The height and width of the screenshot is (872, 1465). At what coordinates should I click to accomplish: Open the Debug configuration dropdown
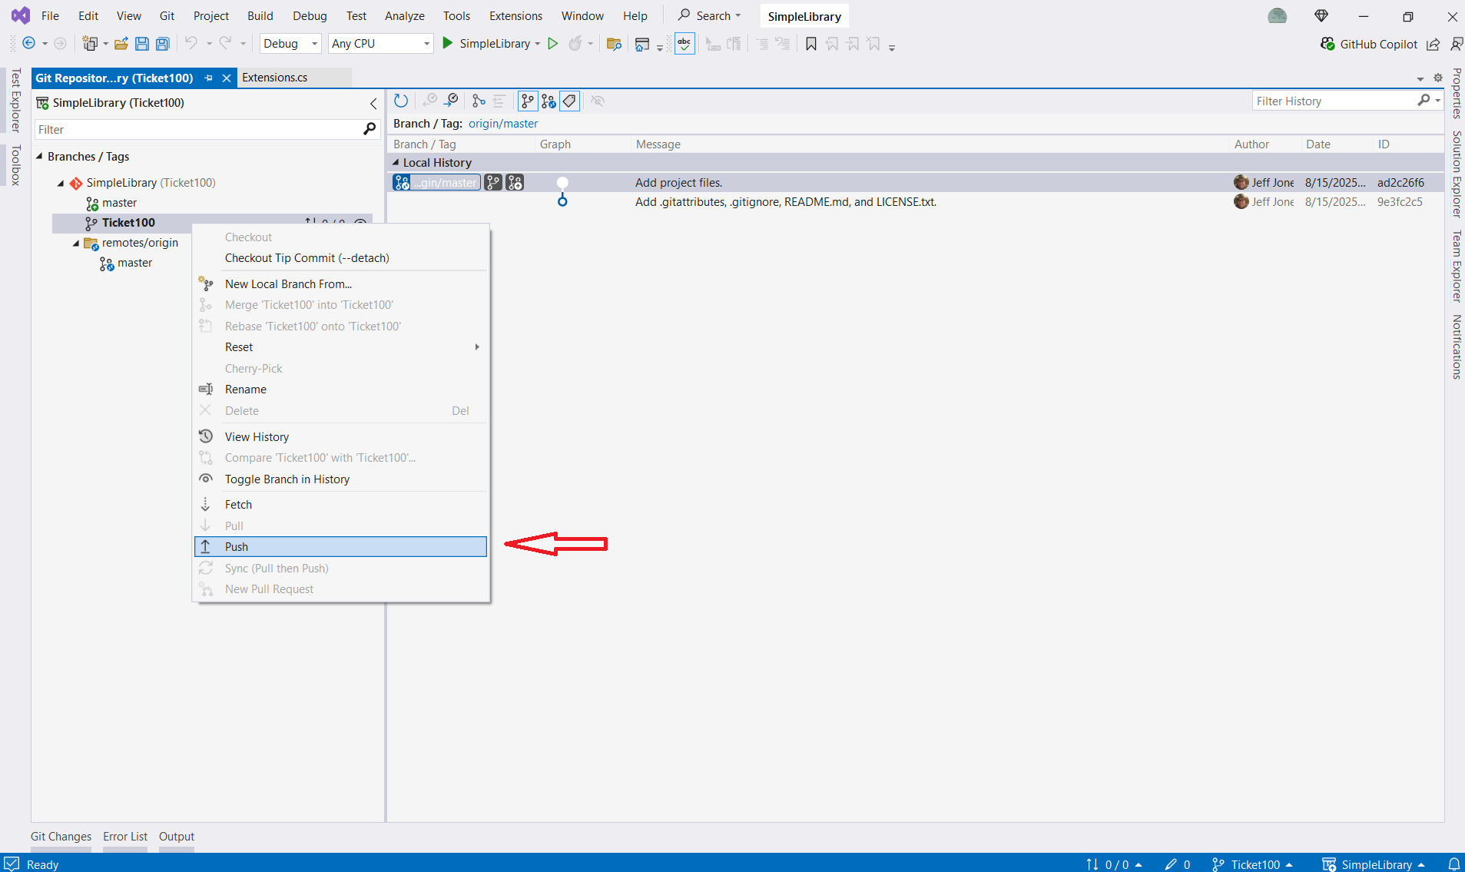(x=291, y=44)
